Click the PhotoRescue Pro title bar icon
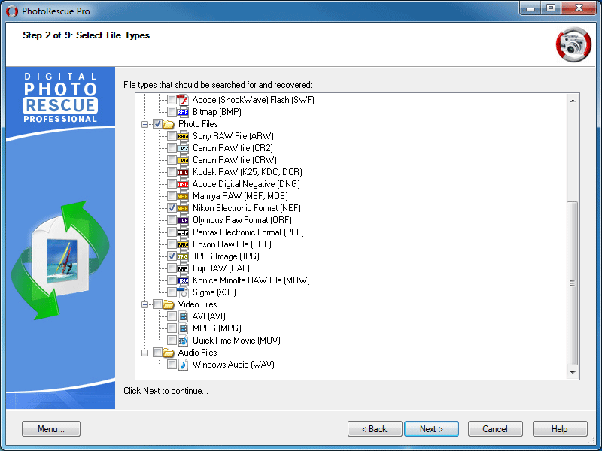The height and width of the screenshot is (451, 602). 12,11
